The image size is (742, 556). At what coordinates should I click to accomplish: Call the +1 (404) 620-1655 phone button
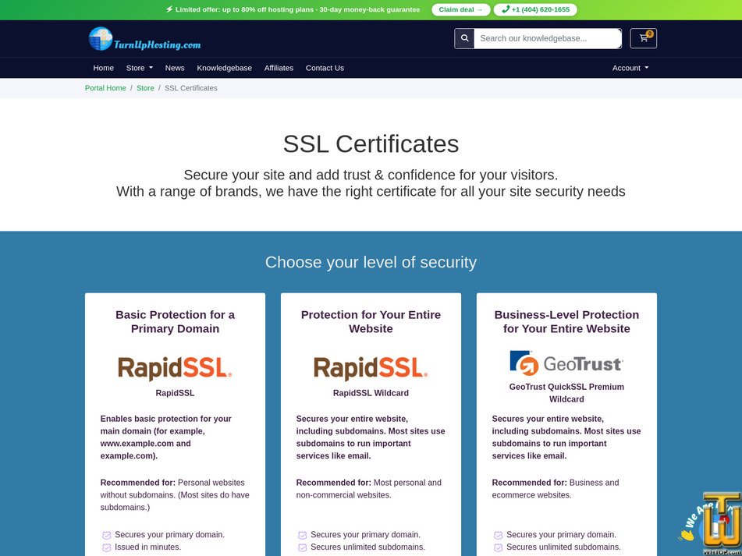[x=535, y=9]
